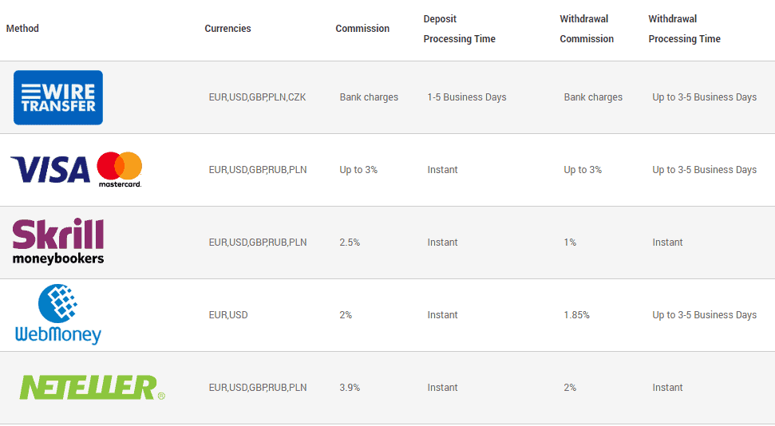This screenshot has width=775, height=426.
Task: Click the 1-5 Business Days cell
Action: (x=467, y=97)
